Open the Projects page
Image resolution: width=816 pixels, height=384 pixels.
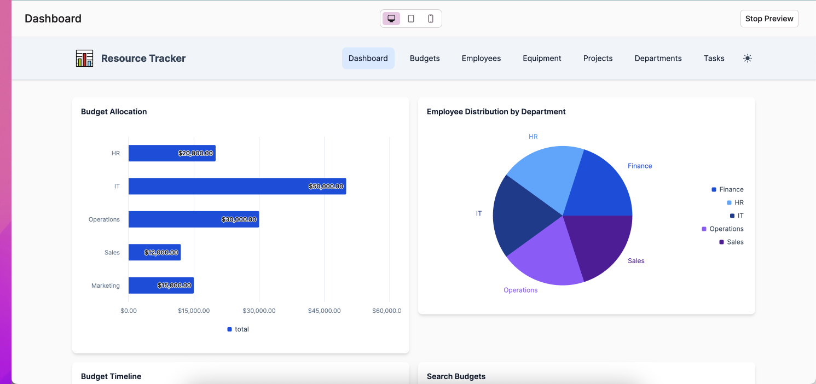click(598, 59)
